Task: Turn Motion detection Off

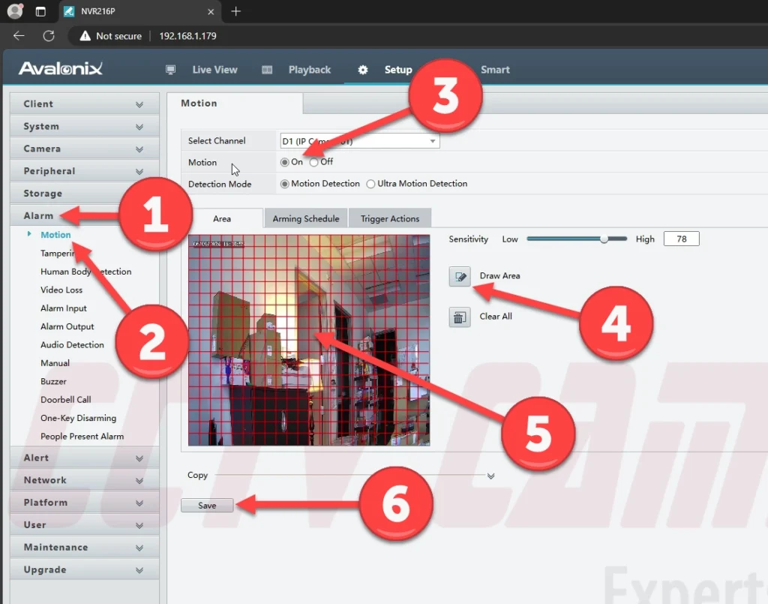Action: [x=314, y=162]
